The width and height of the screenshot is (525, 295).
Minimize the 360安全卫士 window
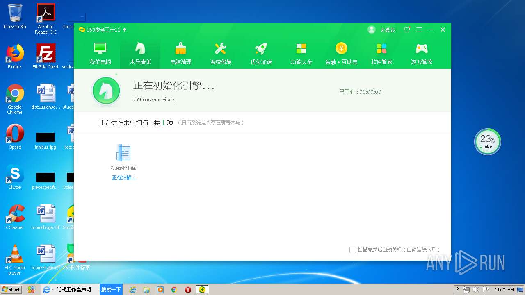431,29
